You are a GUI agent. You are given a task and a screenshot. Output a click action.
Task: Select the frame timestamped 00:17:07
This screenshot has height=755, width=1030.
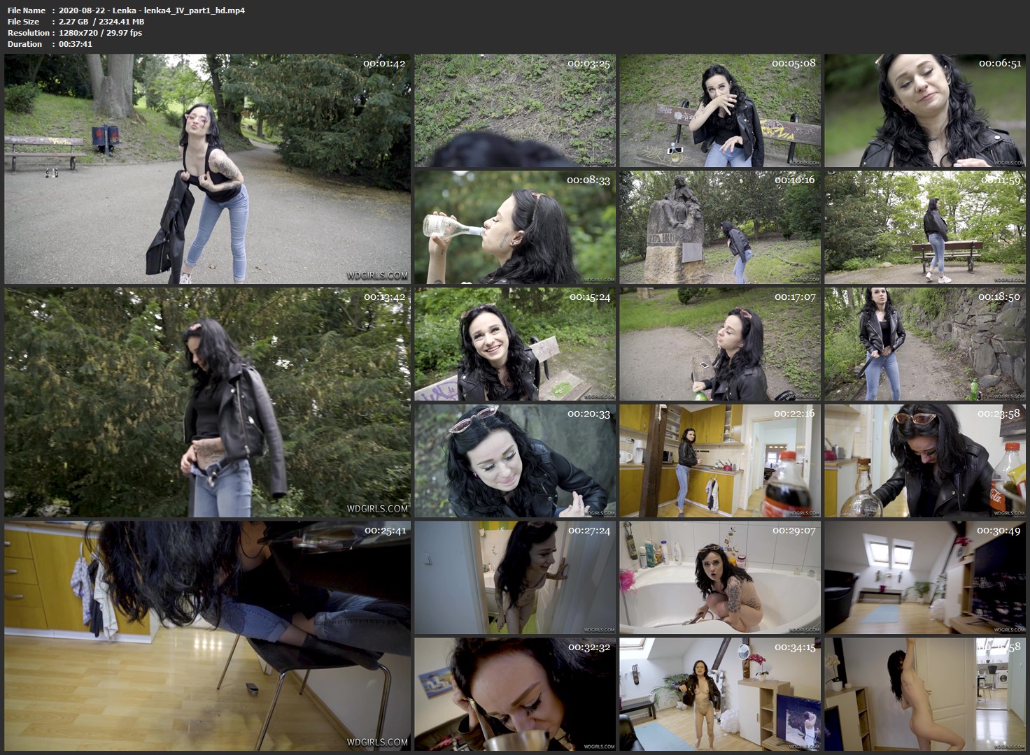(719, 344)
